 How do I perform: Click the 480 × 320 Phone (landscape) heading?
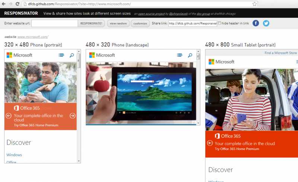point(117,45)
